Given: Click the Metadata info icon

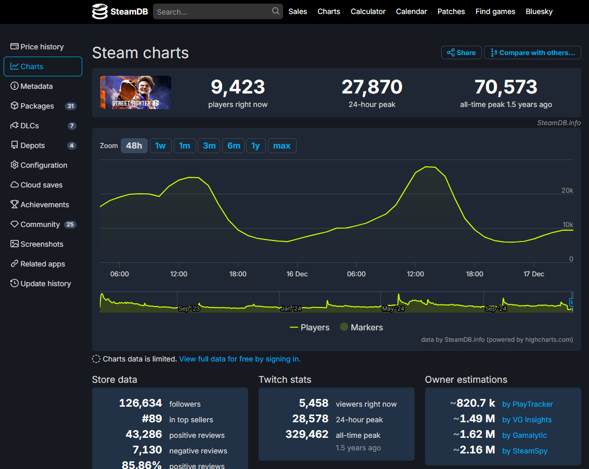Looking at the screenshot, I should coord(14,86).
